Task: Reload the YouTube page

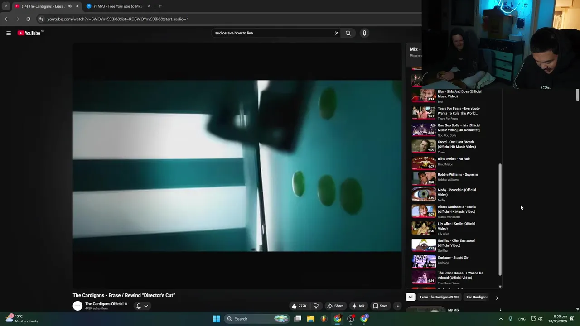Action: (28, 19)
